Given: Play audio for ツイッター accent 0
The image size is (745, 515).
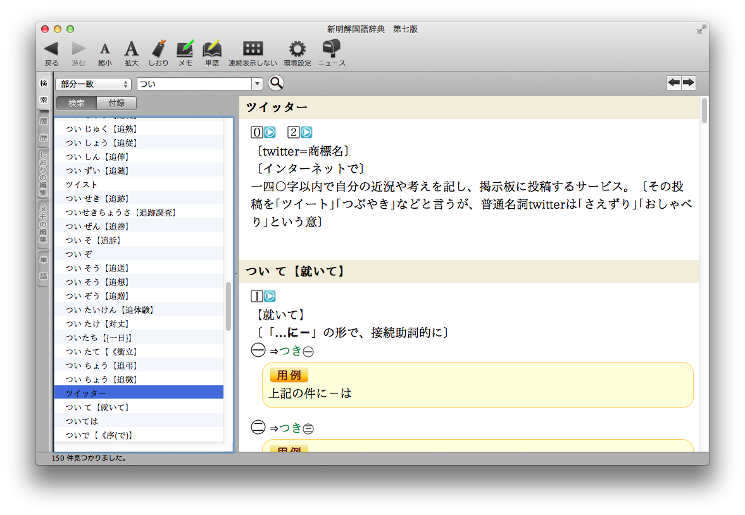Looking at the screenshot, I should (270, 132).
